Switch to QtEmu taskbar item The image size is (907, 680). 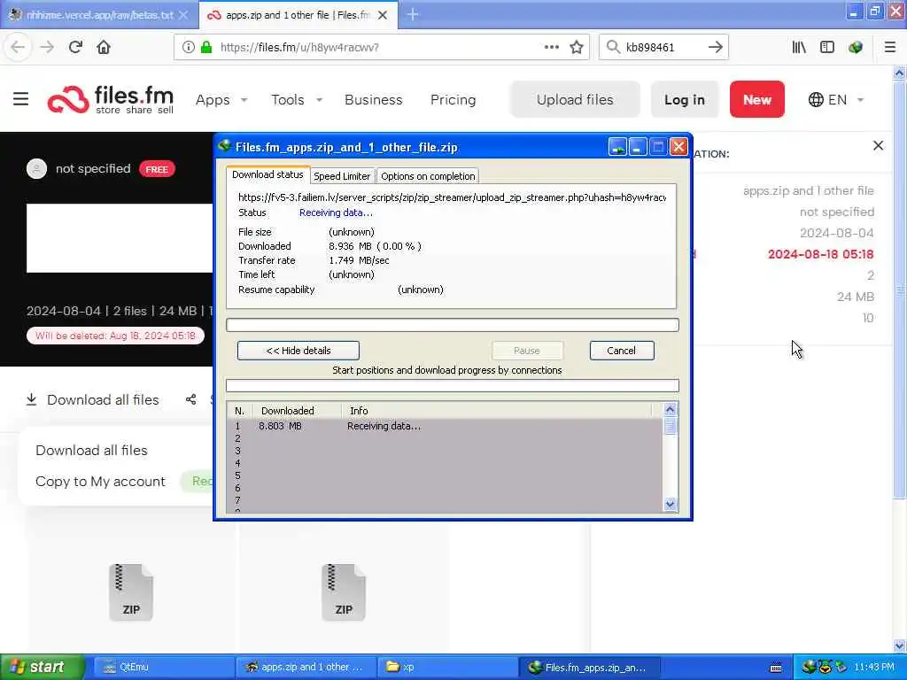[164, 667]
